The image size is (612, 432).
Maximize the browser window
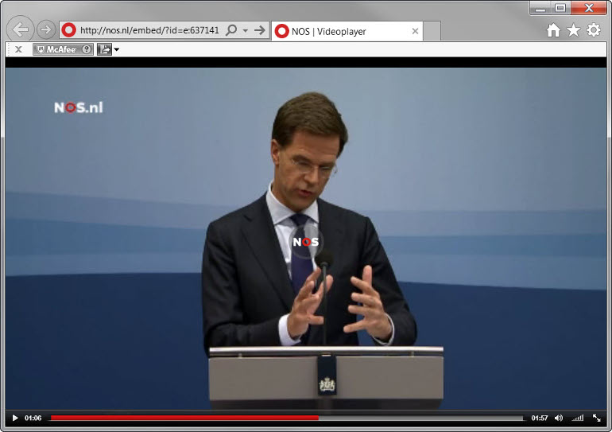point(560,8)
